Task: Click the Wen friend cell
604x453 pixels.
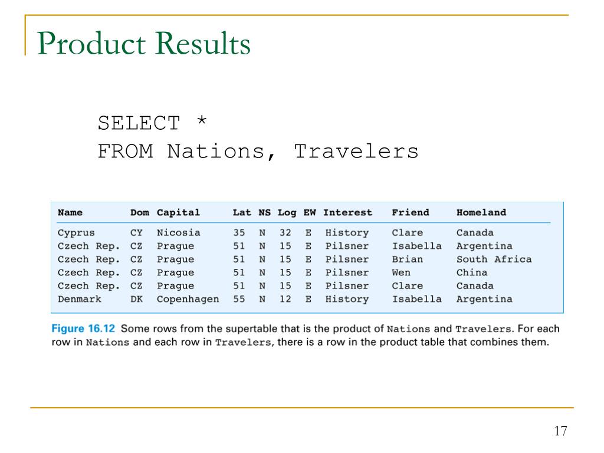Action: (401, 273)
